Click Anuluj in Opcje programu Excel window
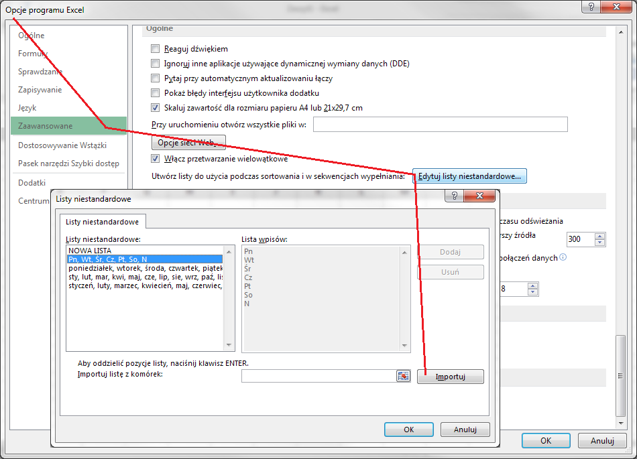 point(603,440)
